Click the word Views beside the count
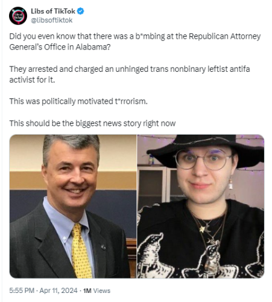 pos(102,291)
